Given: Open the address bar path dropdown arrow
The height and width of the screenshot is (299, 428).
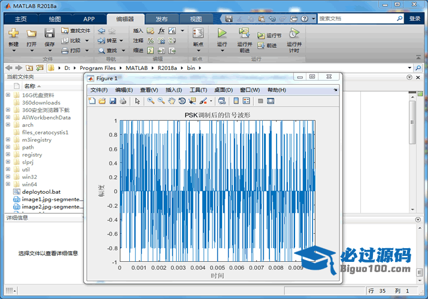Looking at the screenshot, I should click(409, 68).
